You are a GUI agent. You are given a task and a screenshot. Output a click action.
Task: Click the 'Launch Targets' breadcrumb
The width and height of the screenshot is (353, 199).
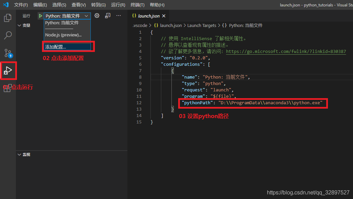click(x=202, y=26)
